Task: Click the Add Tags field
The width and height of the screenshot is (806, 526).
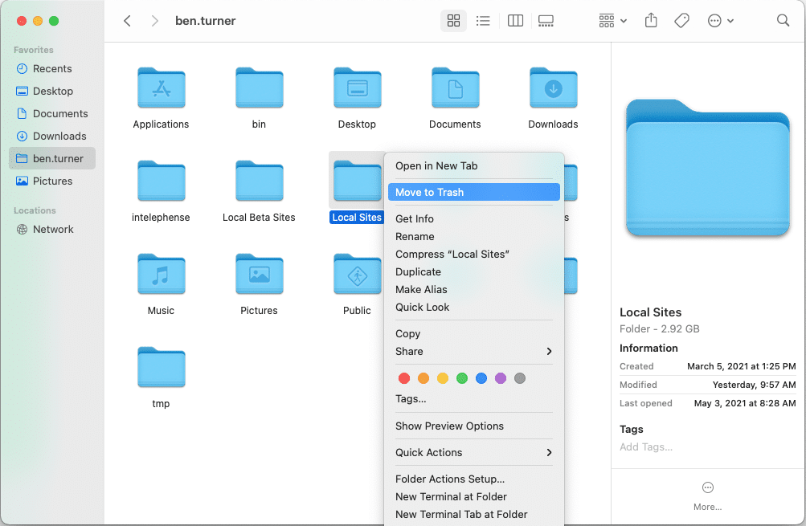Action: pos(646,446)
